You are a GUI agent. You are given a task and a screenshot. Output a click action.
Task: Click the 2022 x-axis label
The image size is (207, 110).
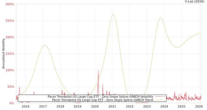click(x=130, y=106)
